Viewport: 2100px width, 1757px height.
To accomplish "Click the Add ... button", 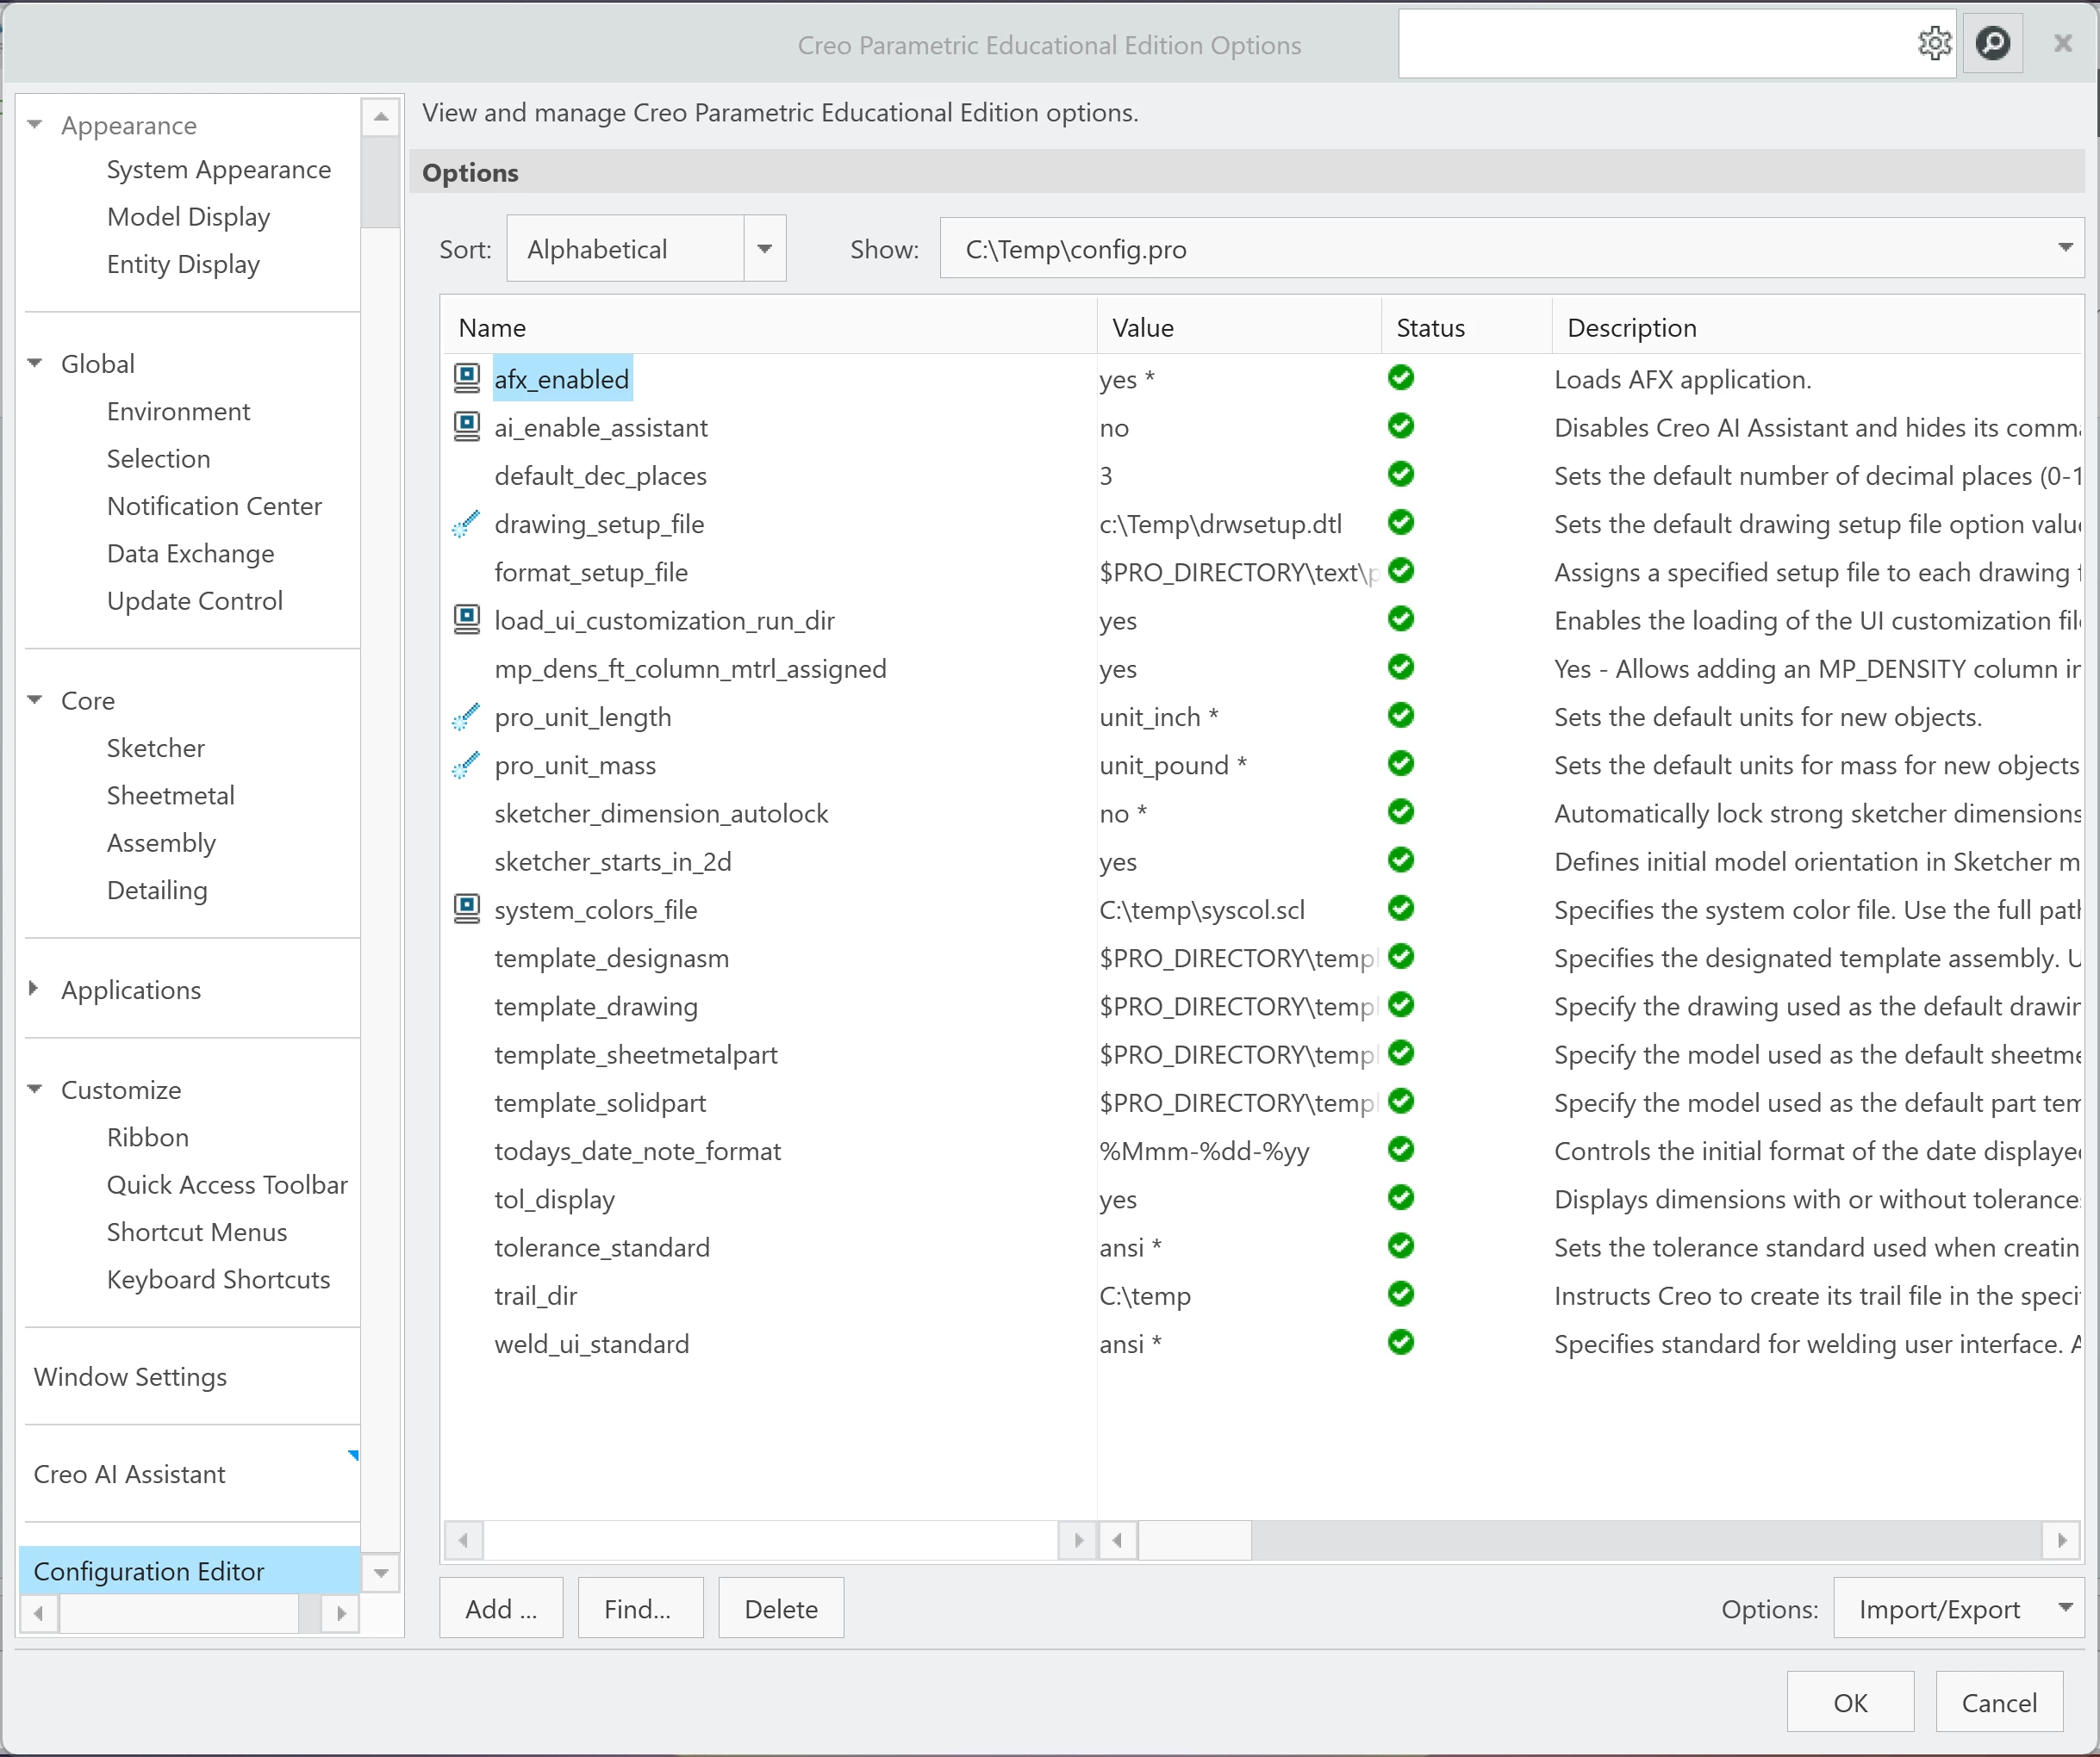I will point(501,1608).
